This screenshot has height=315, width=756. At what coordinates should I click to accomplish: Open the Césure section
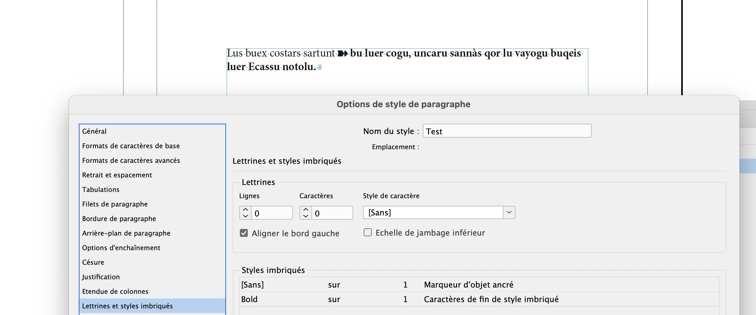tap(93, 262)
